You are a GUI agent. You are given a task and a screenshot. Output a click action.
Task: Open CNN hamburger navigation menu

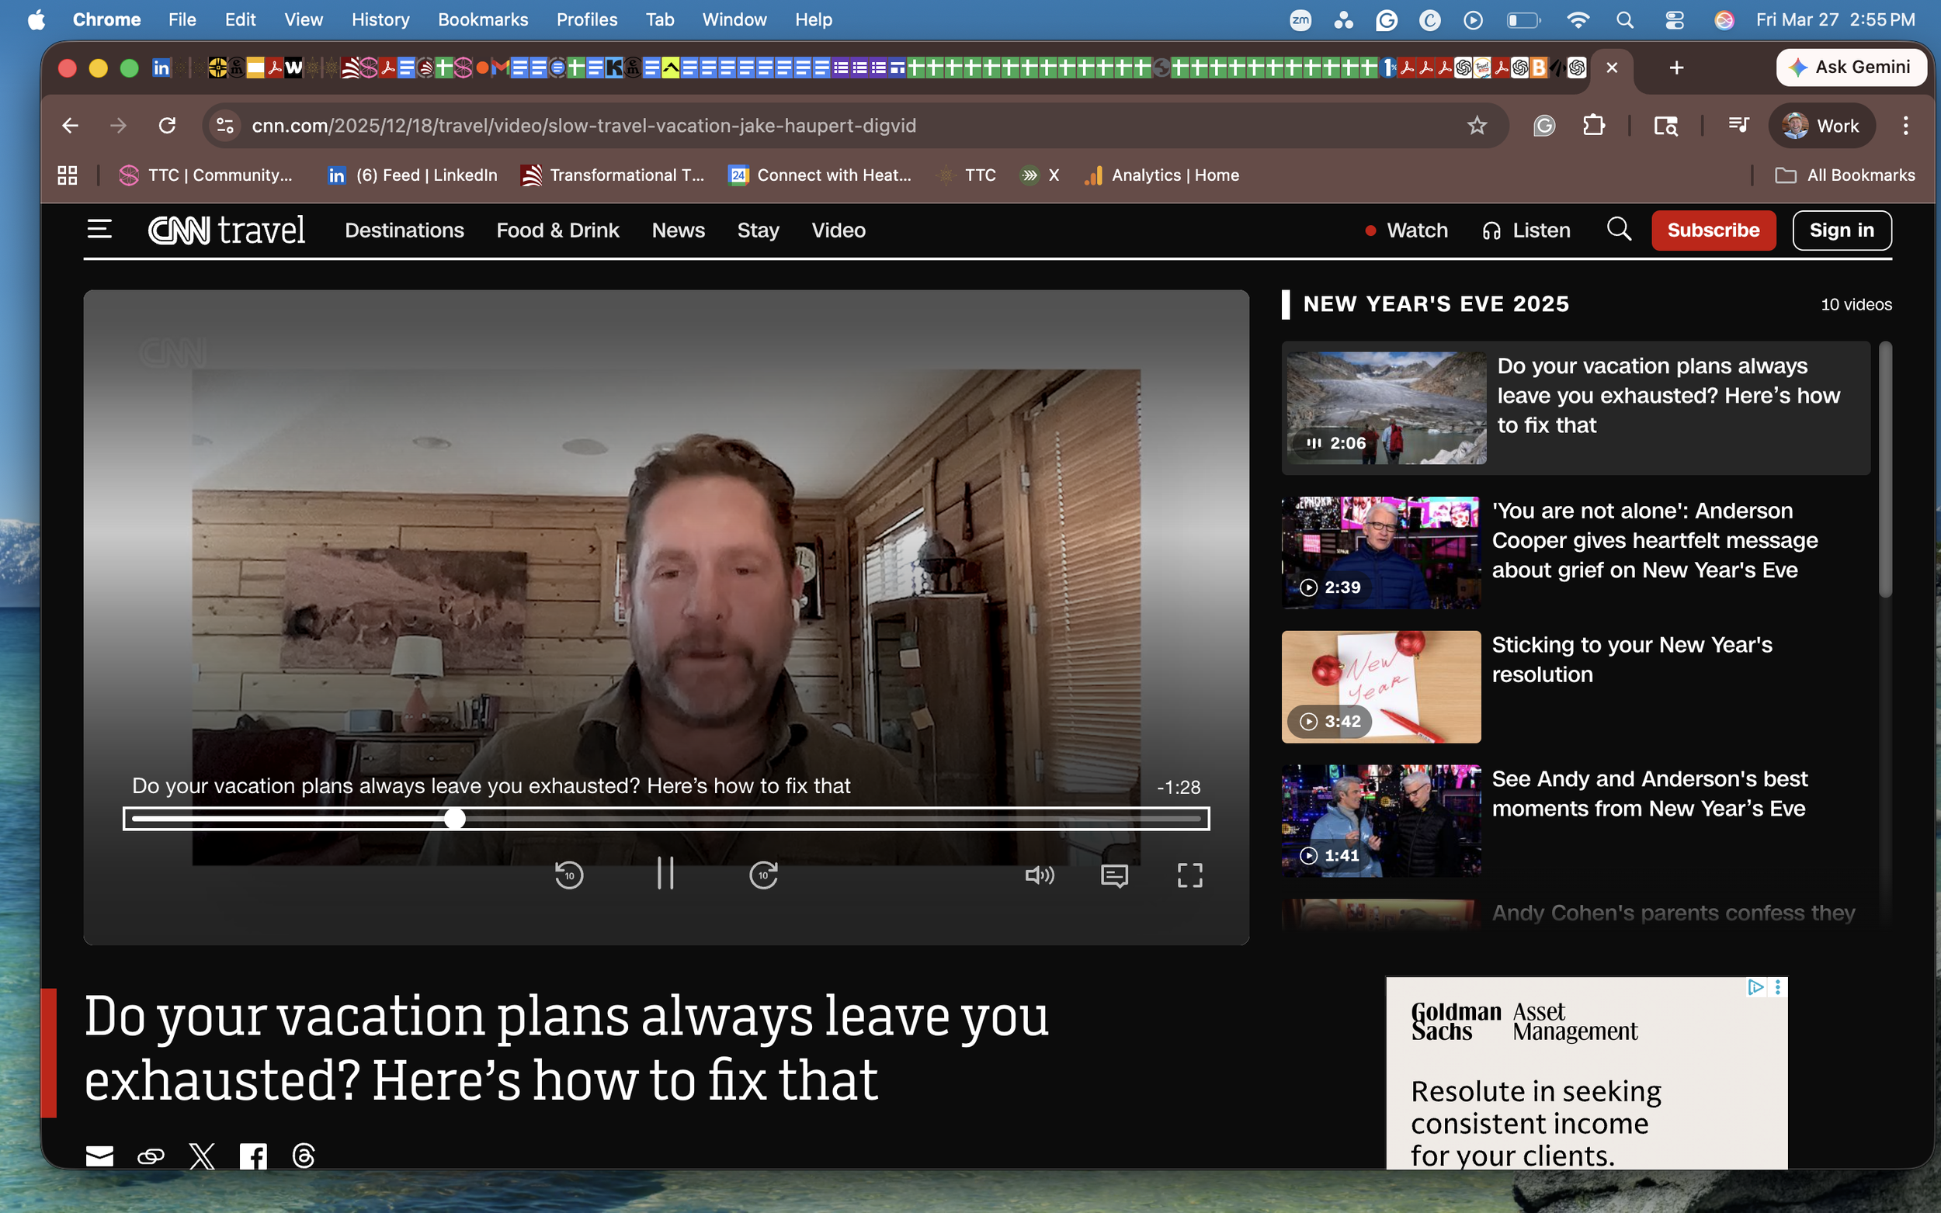point(99,230)
